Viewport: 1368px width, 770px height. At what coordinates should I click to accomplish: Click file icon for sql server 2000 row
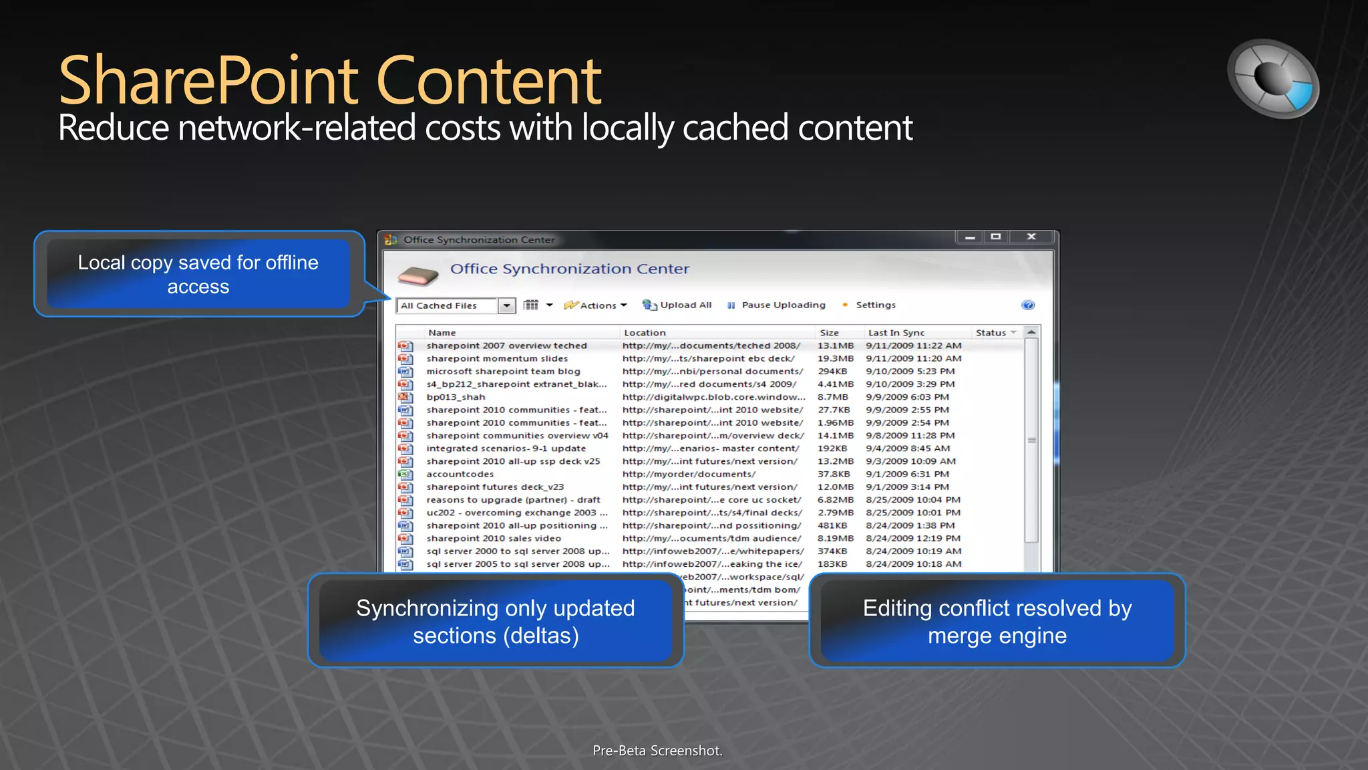[x=405, y=551]
